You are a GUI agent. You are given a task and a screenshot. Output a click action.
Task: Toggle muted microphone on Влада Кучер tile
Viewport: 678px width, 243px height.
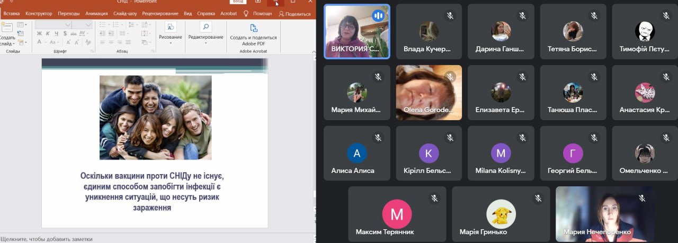(450, 16)
